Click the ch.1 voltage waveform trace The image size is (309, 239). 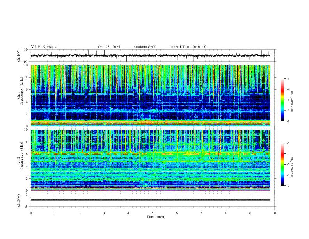(x=150, y=55)
